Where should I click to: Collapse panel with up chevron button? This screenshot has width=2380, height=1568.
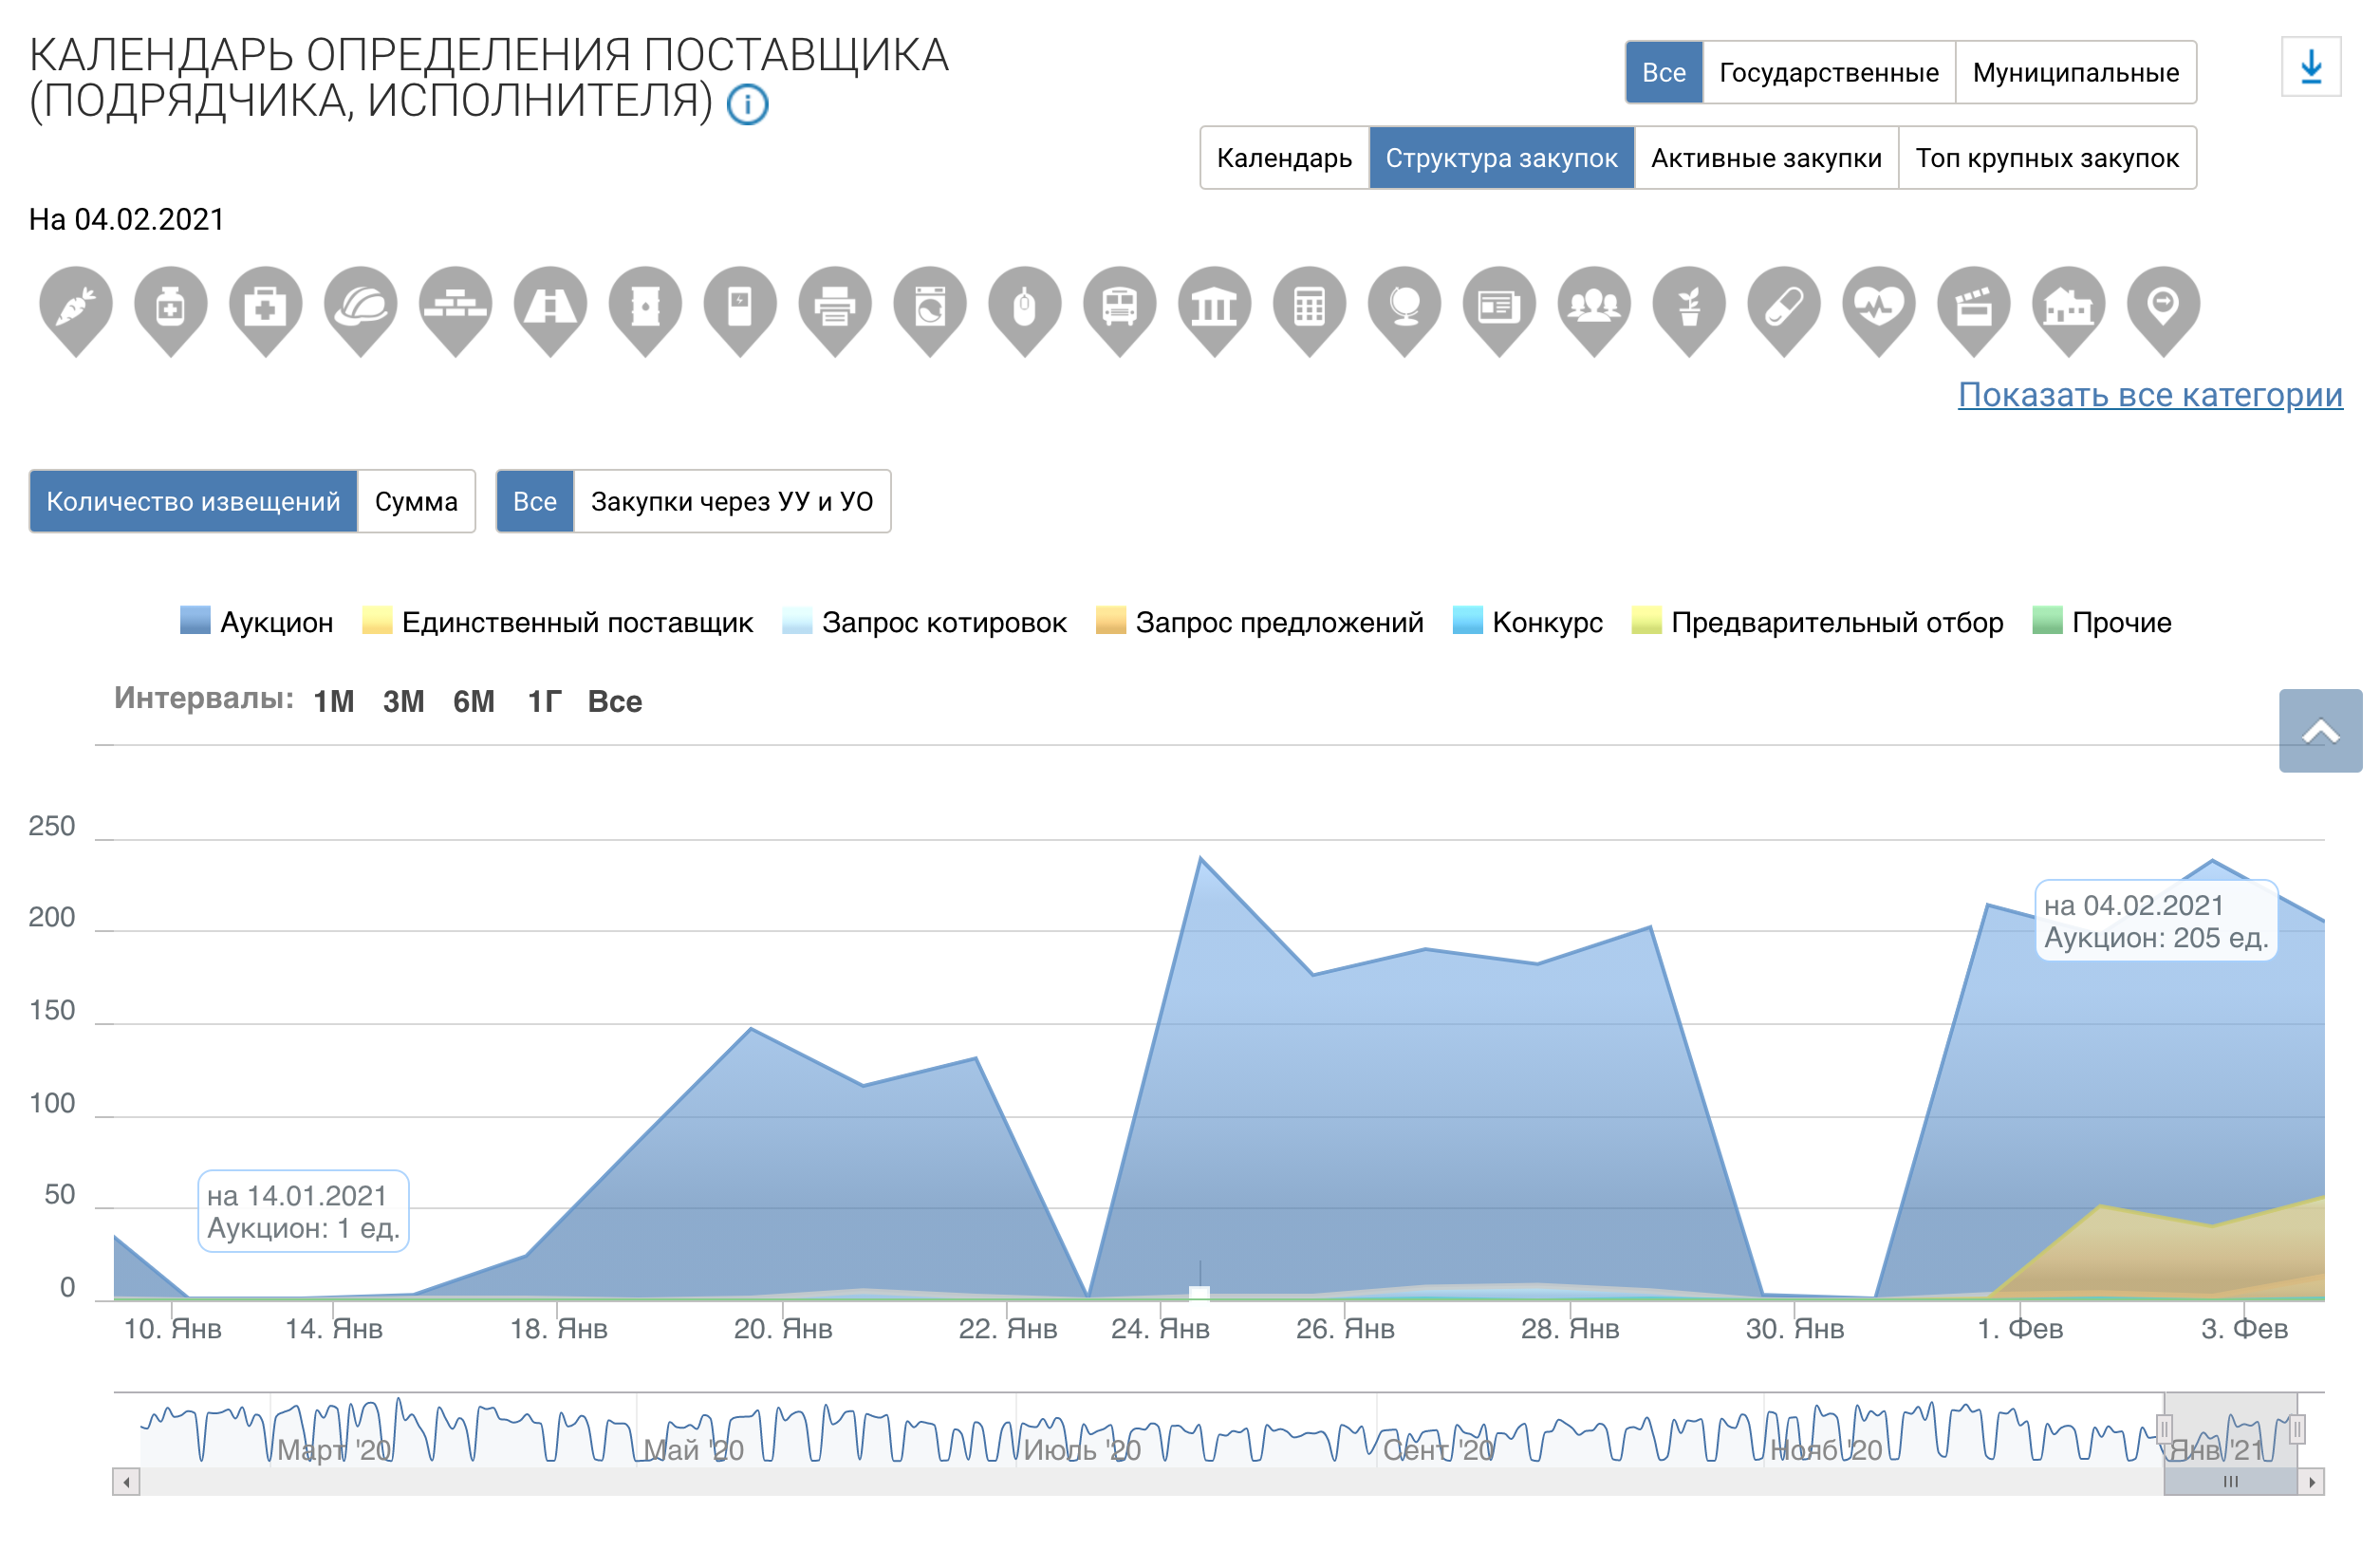click(2320, 732)
